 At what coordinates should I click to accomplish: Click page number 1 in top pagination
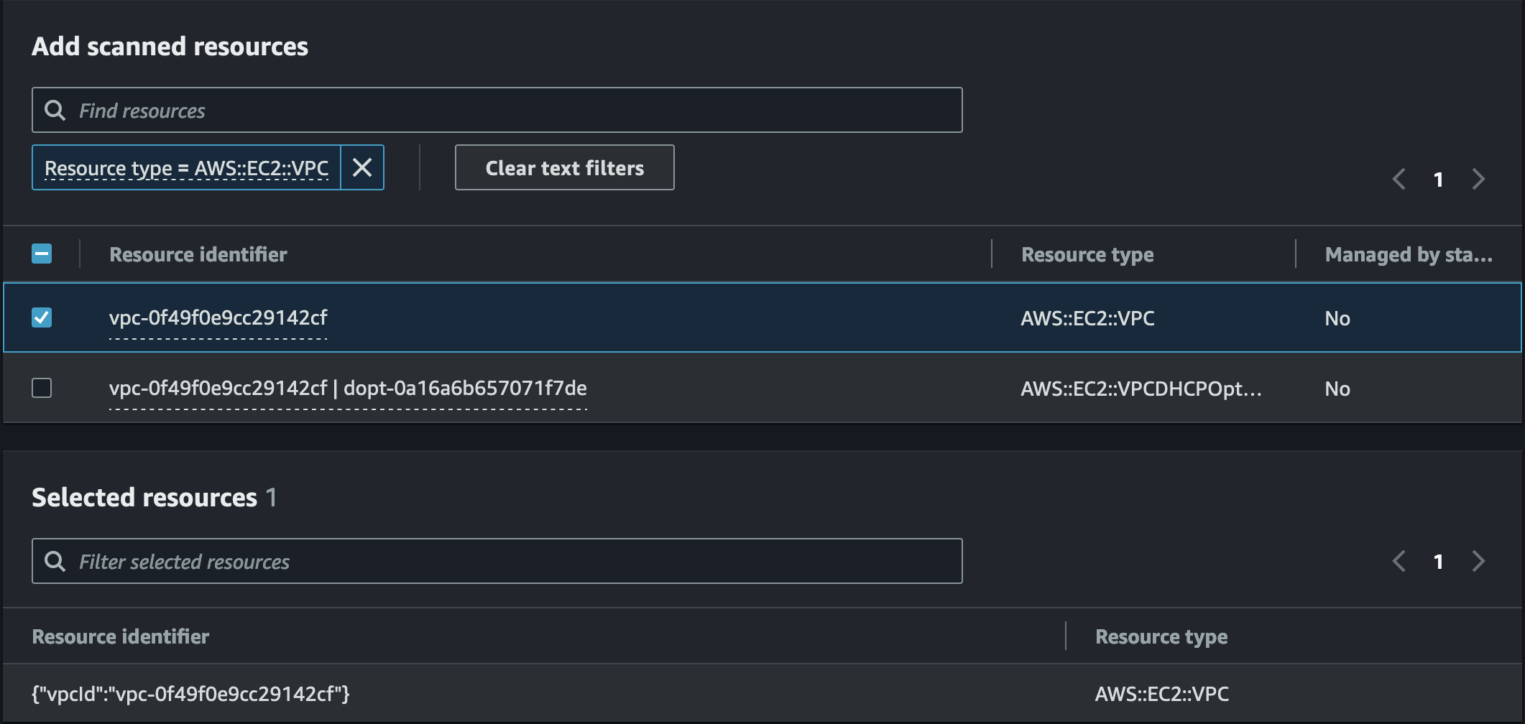coord(1438,179)
